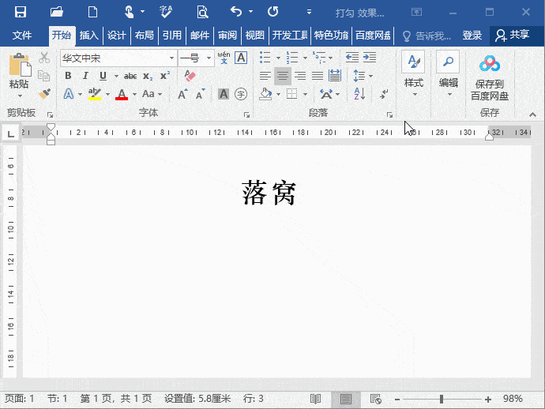Toggle subscript formatting

pyautogui.click(x=148, y=76)
